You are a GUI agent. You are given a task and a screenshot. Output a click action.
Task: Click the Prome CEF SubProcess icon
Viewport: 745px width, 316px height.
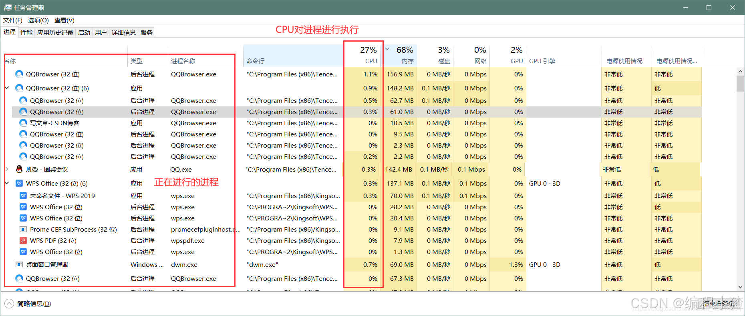click(23, 229)
